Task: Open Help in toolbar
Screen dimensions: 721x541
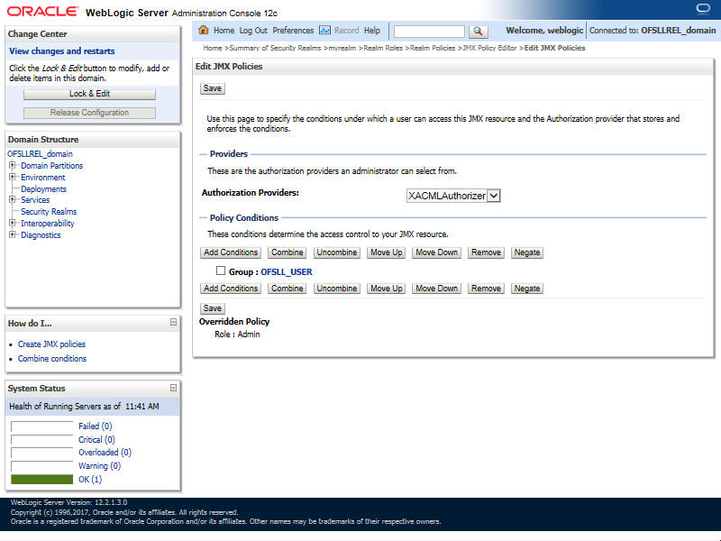Action: pyautogui.click(x=372, y=31)
